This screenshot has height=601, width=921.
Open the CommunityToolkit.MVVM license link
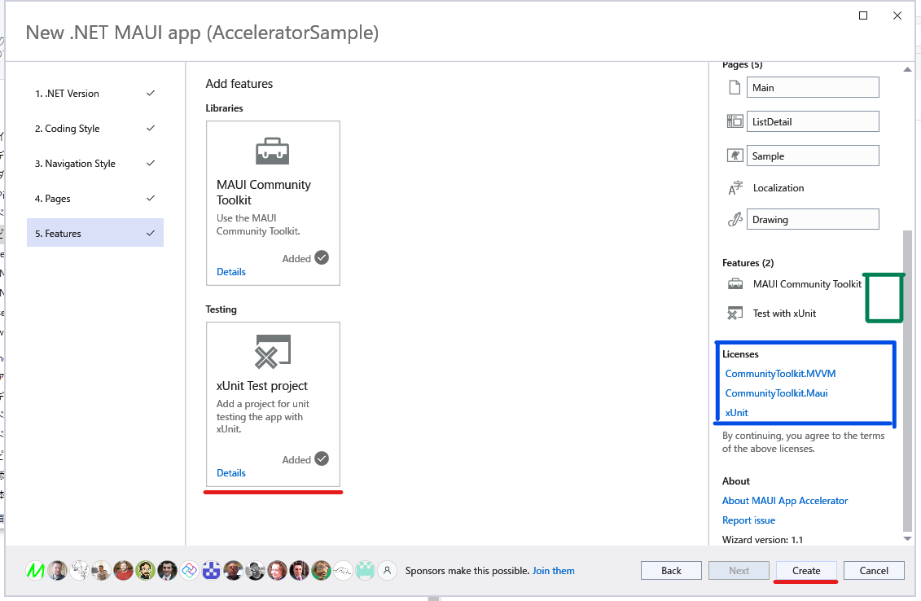tap(780, 374)
